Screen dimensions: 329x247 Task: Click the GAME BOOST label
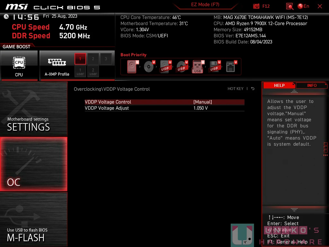click(16, 47)
